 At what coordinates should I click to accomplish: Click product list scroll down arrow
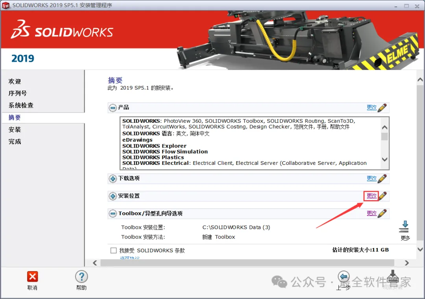pos(384,159)
